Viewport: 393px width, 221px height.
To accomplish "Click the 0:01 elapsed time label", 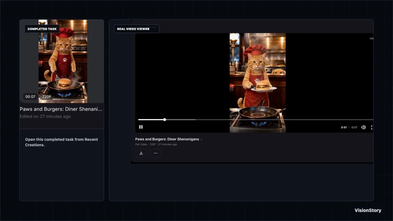I will pos(344,127).
